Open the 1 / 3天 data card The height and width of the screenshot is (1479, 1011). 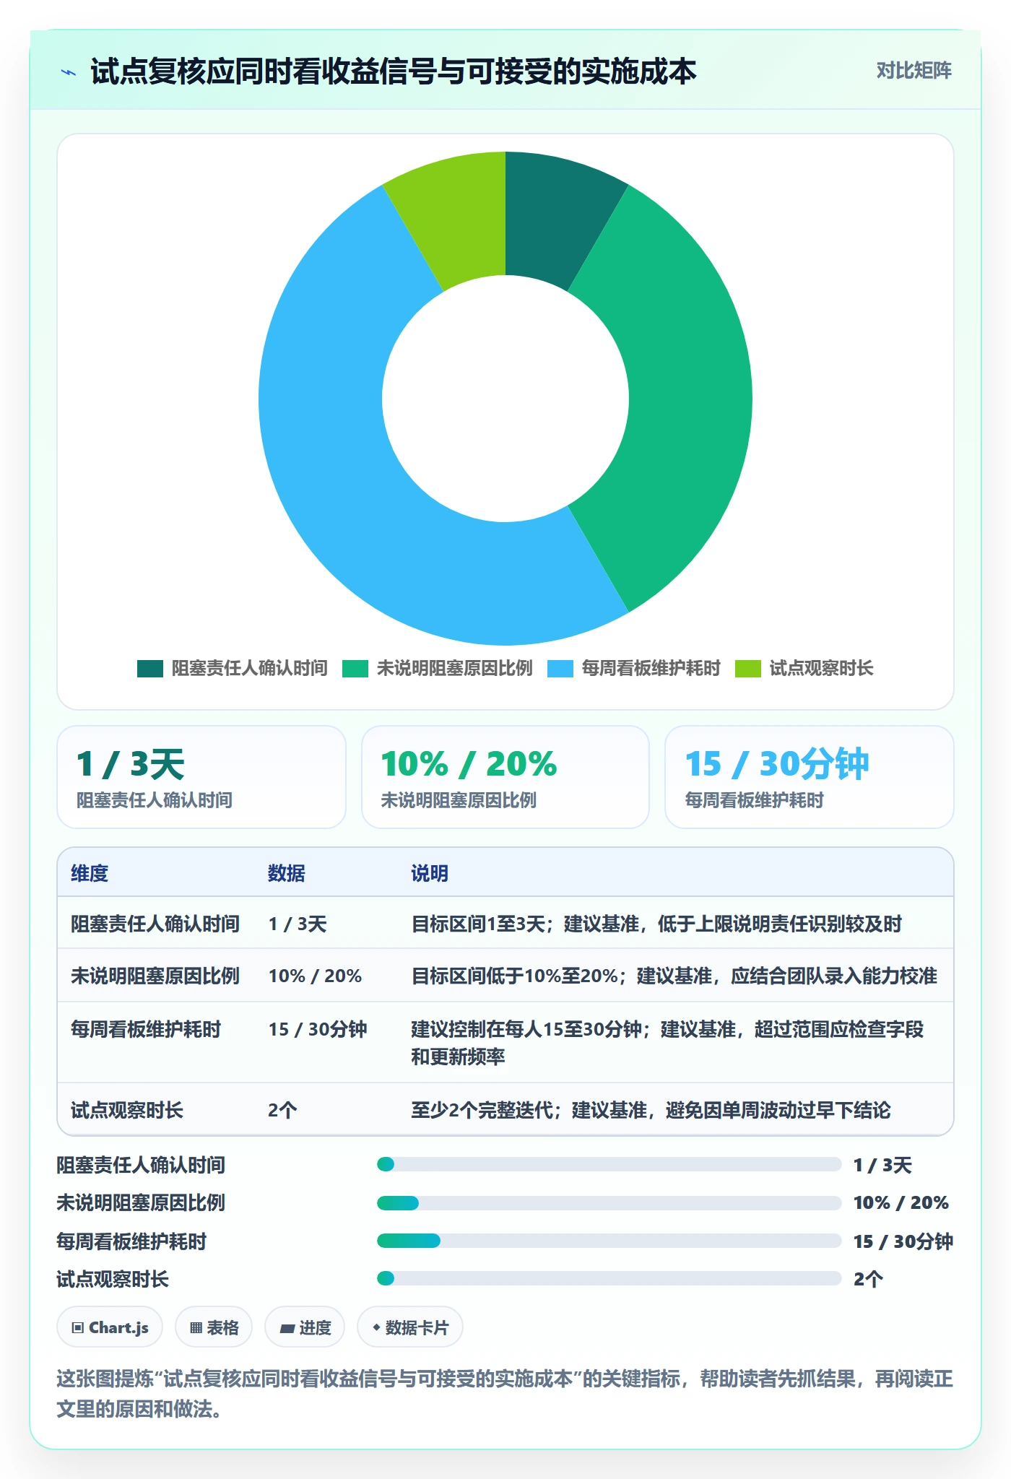[x=201, y=777]
